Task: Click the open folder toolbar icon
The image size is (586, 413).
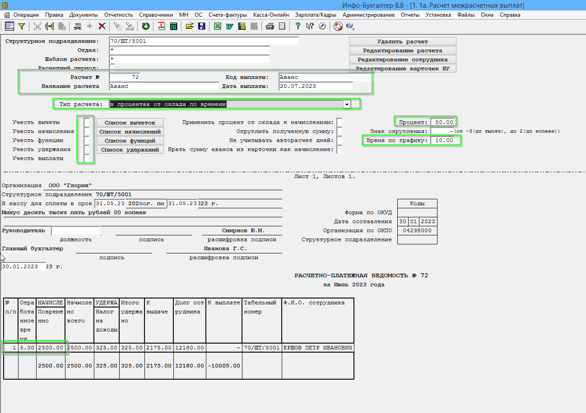Action: coord(189,26)
